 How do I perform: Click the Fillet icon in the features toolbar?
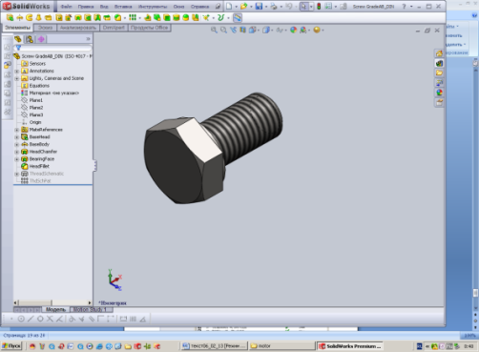pyautogui.click(x=117, y=17)
